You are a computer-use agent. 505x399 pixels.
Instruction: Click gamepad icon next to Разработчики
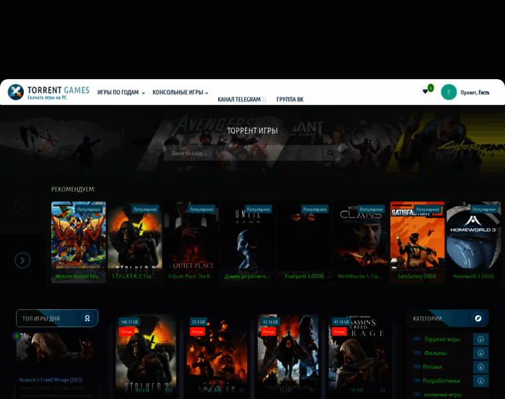coord(417,380)
